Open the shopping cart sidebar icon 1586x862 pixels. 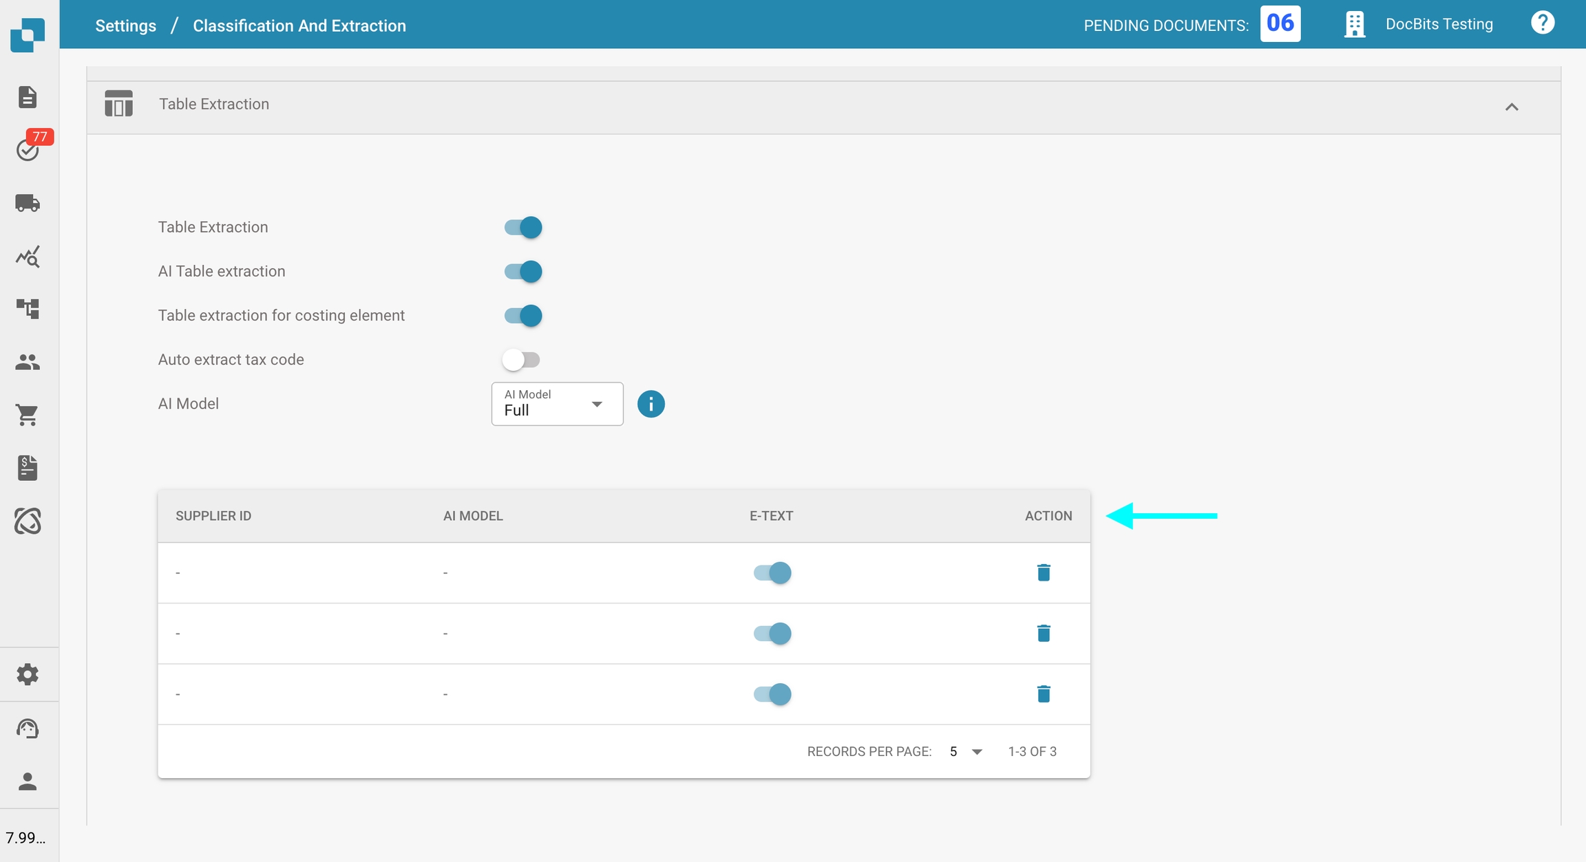pyautogui.click(x=28, y=415)
